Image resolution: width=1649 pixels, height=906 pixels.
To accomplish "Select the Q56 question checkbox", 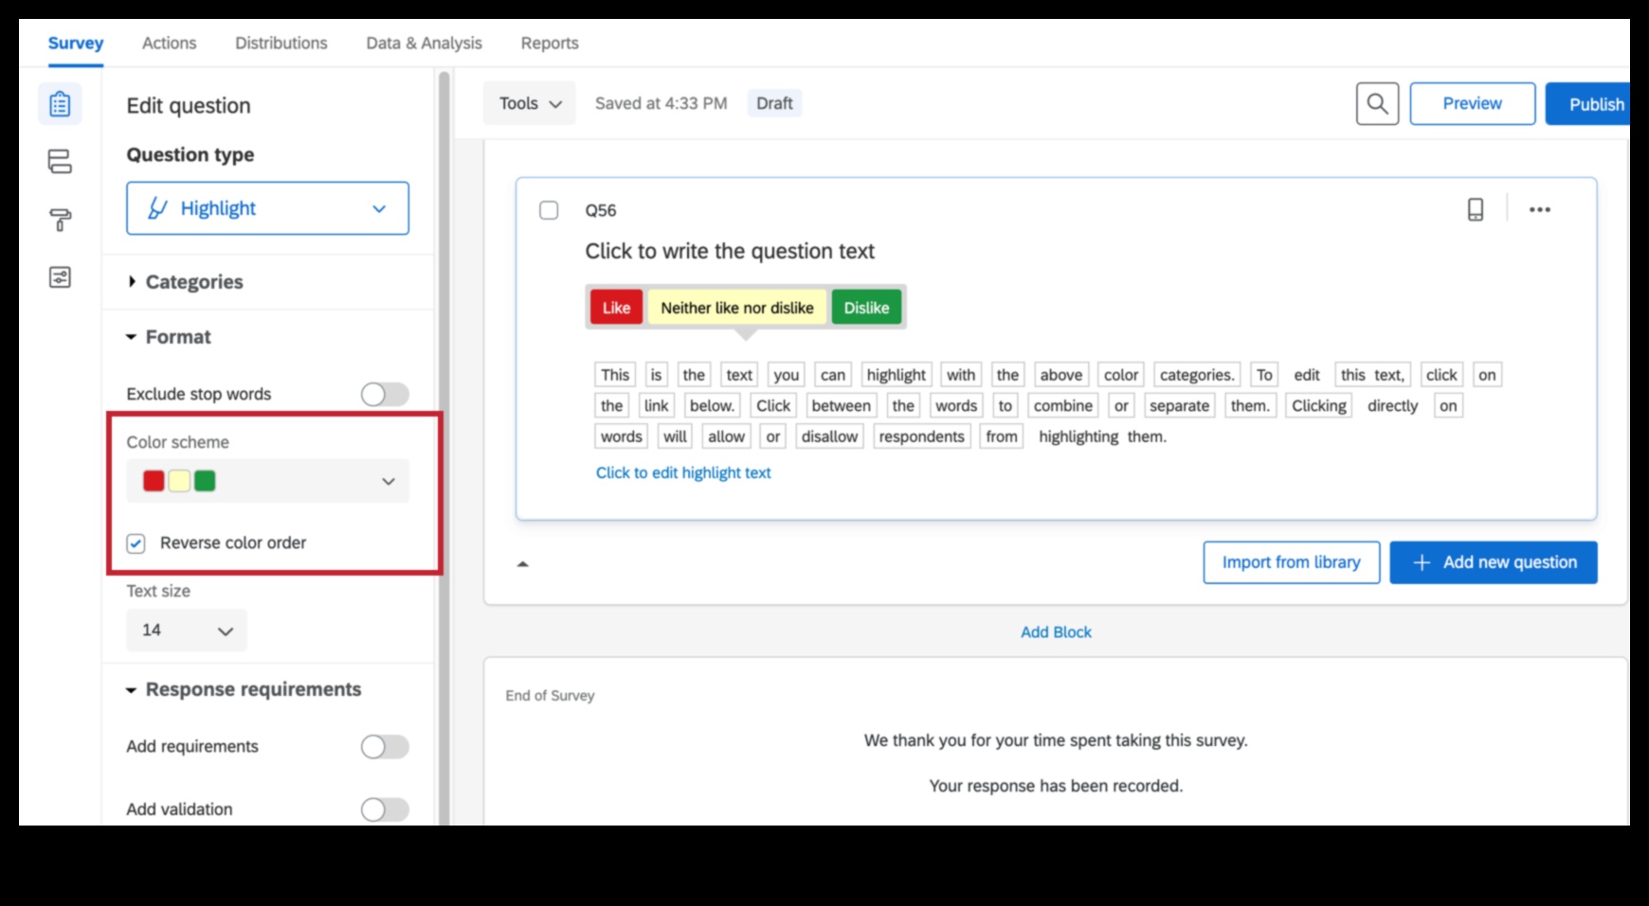I will (549, 210).
